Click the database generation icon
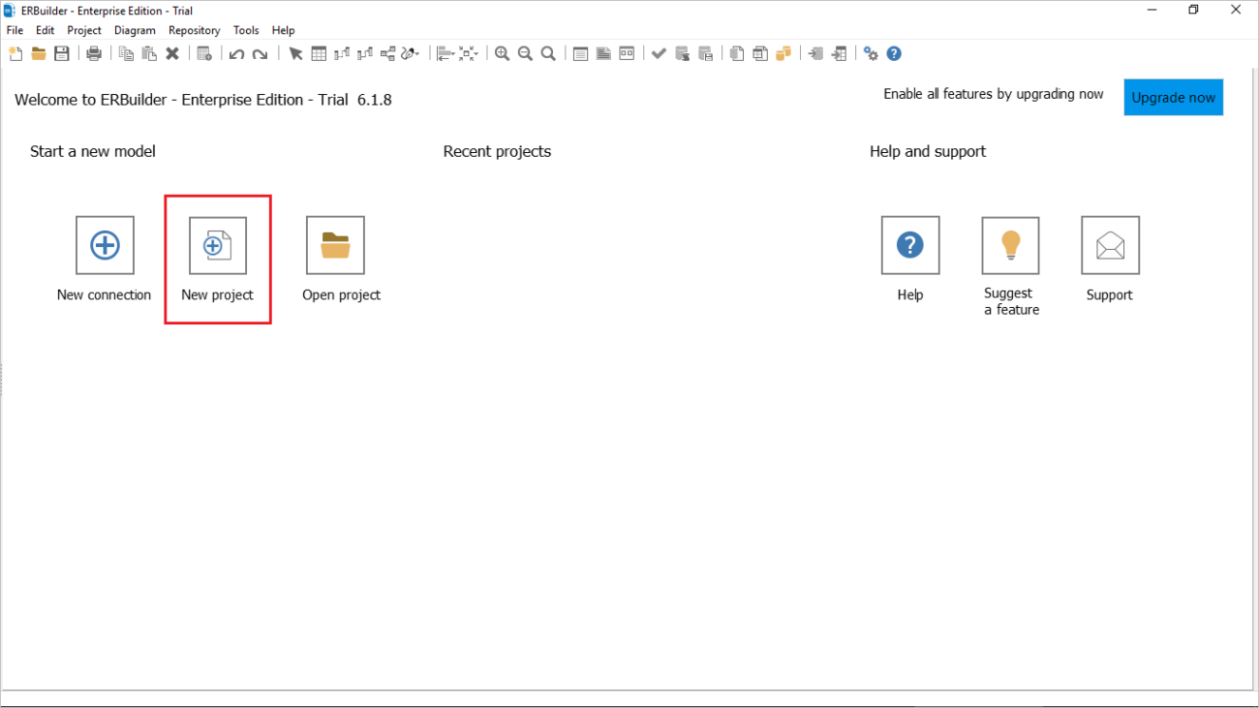The image size is (1259, 708). tap(783, 53)
